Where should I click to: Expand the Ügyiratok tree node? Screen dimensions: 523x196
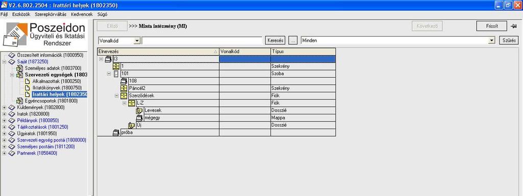4,133
